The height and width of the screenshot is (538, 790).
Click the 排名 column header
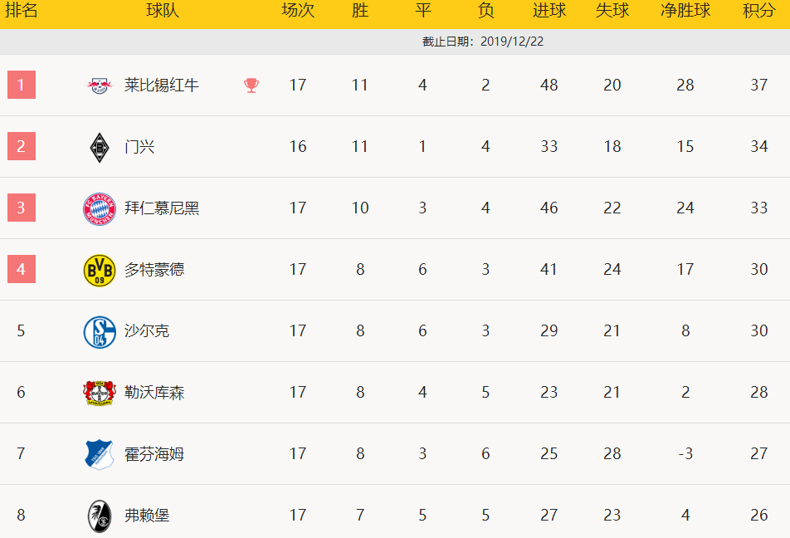tap(22, 10)
